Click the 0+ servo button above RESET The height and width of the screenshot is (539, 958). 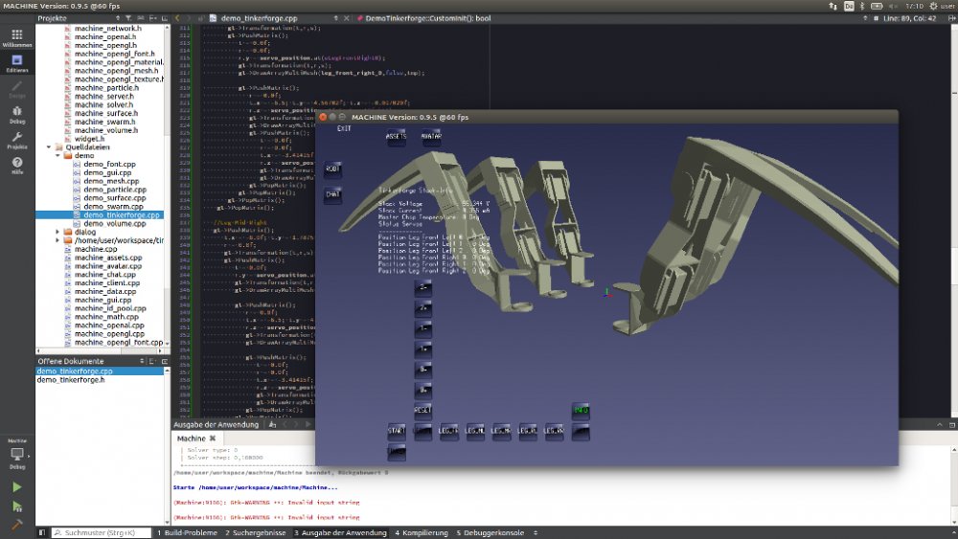coord(422,390)
